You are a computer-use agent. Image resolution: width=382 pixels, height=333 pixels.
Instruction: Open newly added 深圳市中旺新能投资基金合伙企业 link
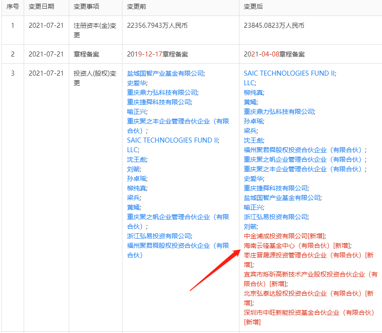tap(309, 317)
